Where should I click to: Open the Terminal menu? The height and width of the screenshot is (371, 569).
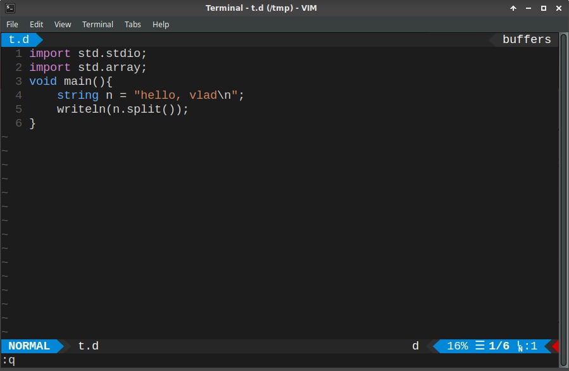[x=97, y=24]
